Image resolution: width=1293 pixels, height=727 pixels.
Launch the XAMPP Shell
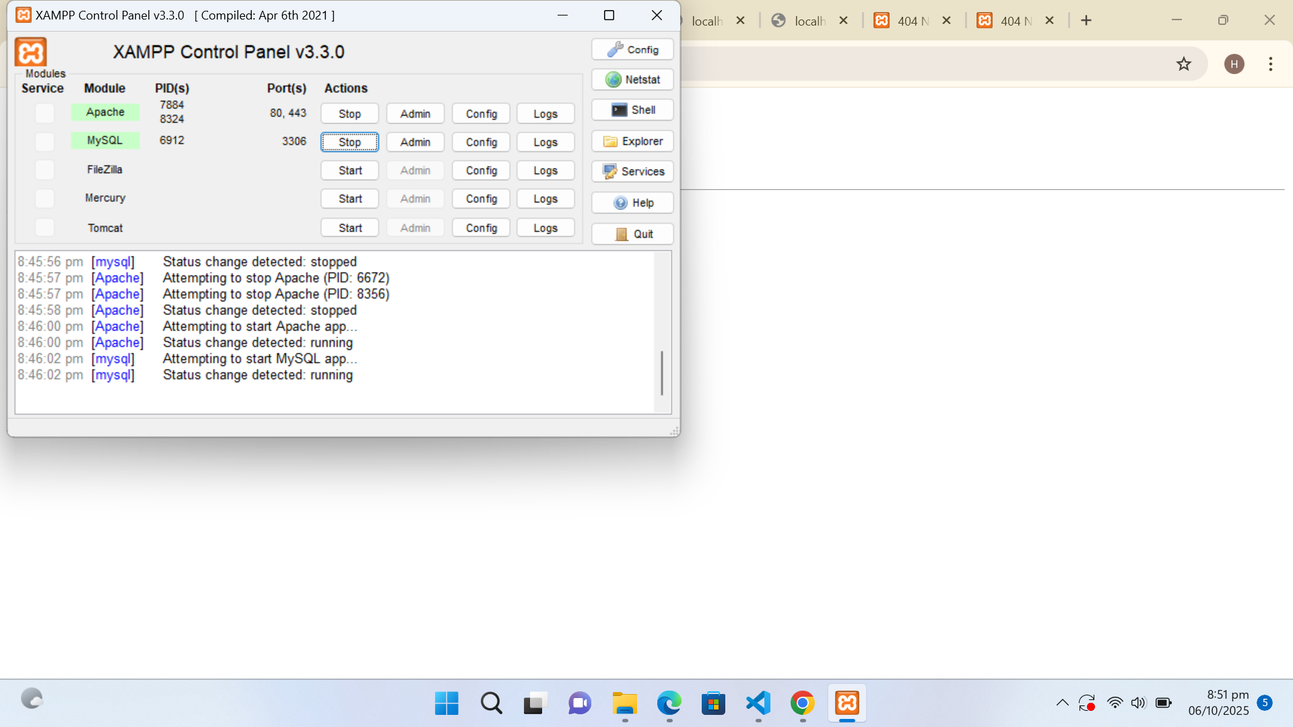(x=632, y=110)
